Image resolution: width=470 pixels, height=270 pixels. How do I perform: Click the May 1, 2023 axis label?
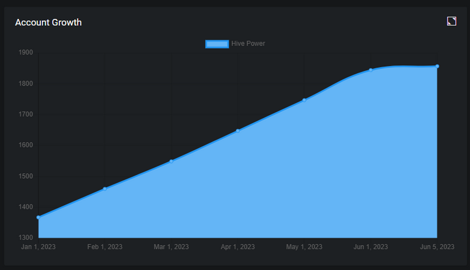304,247
